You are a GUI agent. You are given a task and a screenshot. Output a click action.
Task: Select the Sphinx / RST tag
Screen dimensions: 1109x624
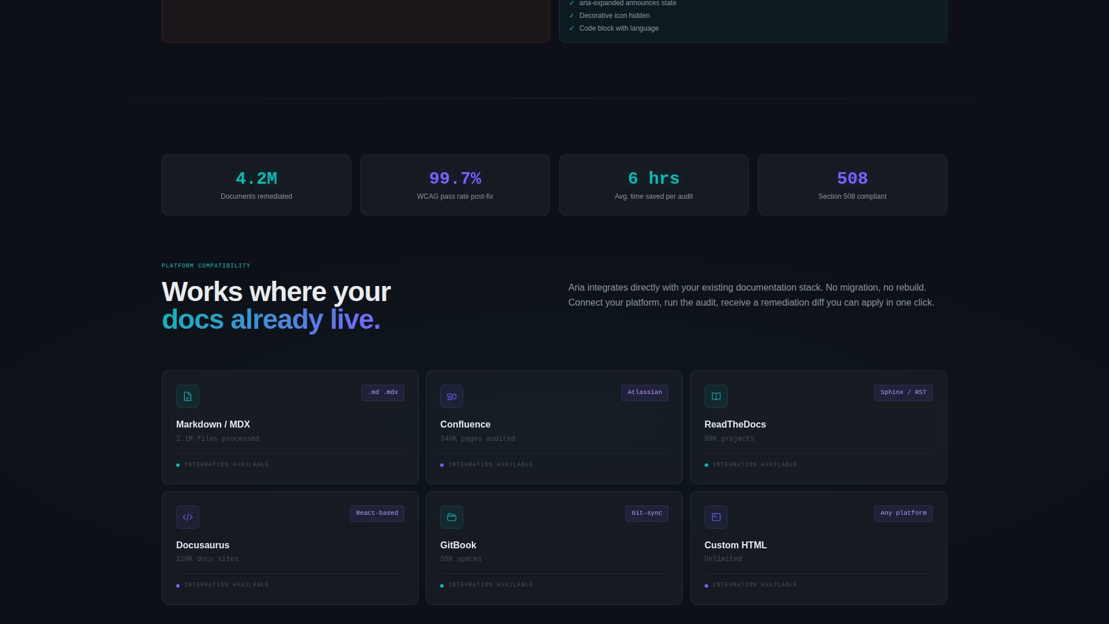pyautogui.click(x=903, y=392)
